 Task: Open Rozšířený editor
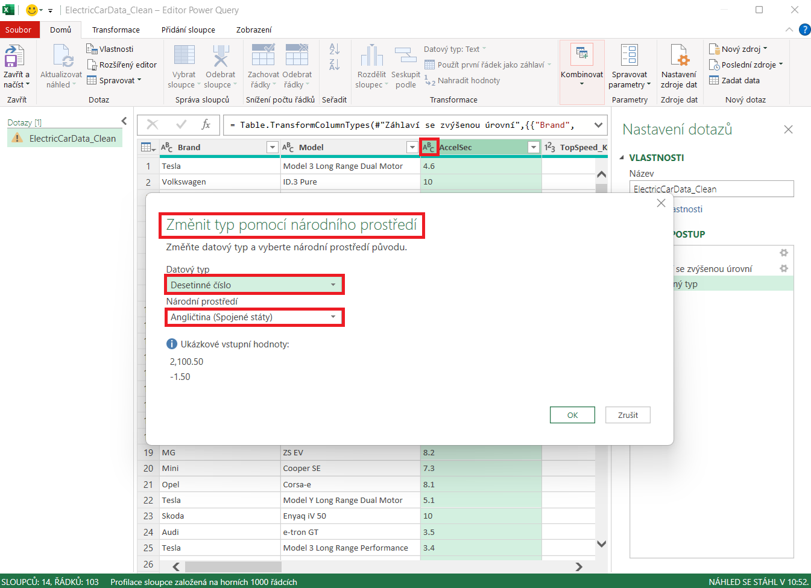(122, 65)
